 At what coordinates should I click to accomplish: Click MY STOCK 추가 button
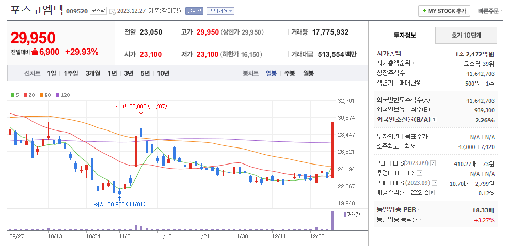point(445,11)
